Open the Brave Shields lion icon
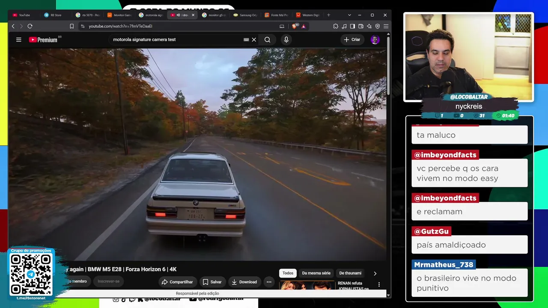This screenshot has width=548, height=308. pos(294,26)
